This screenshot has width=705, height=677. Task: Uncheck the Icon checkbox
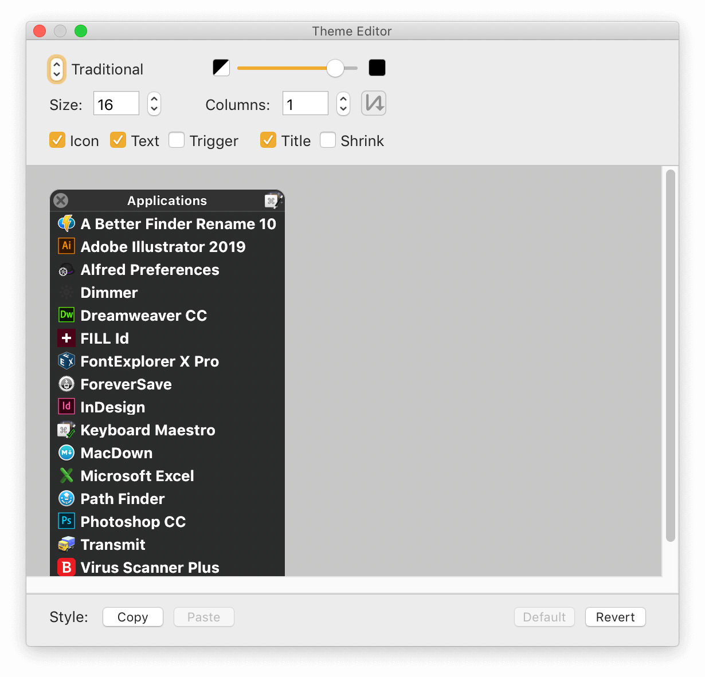coord(57,140)
